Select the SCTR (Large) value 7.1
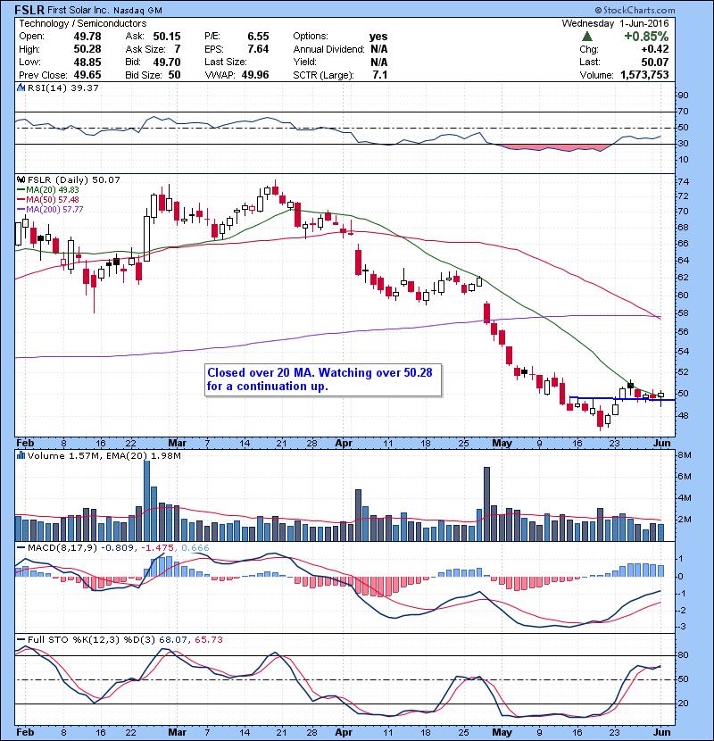The width and height of the screenshot is (714, 741). pyautogui.click(x=380, y=75)
